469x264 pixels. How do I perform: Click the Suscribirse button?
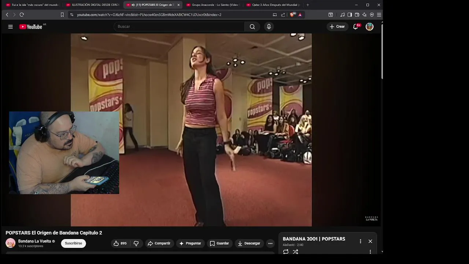(73, 243)
